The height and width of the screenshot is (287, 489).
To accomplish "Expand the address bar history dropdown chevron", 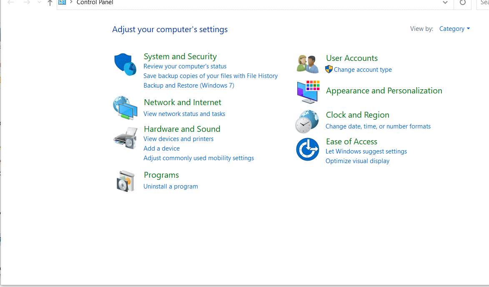I will pos(445,3).
